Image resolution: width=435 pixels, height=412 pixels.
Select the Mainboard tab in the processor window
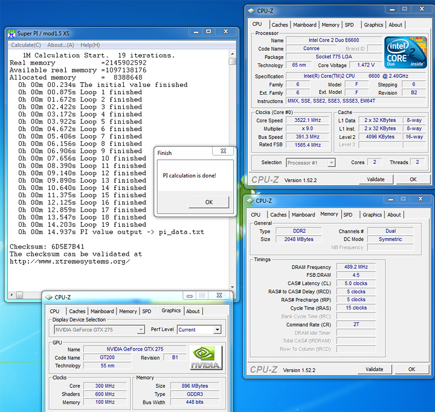click(x=304, y=25)
